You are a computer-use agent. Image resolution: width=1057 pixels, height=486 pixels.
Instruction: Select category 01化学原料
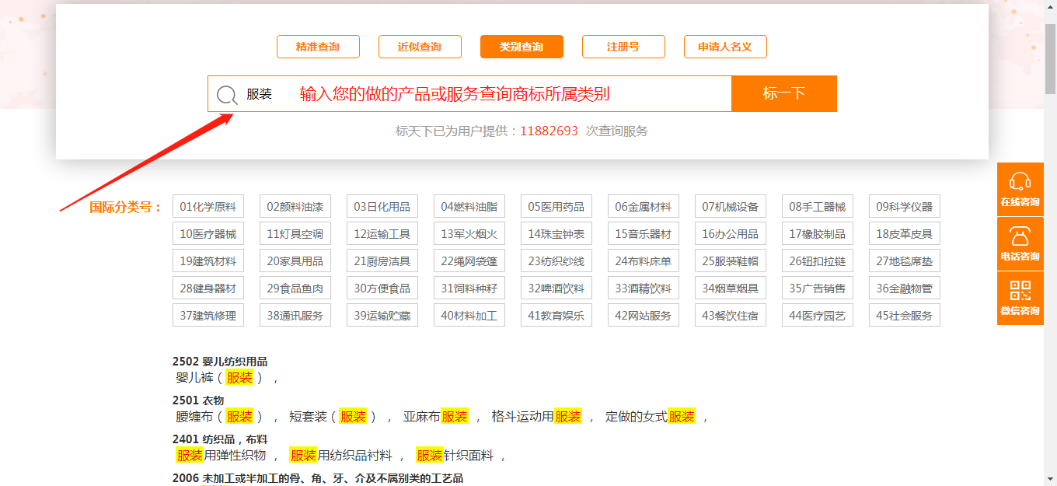208,206
